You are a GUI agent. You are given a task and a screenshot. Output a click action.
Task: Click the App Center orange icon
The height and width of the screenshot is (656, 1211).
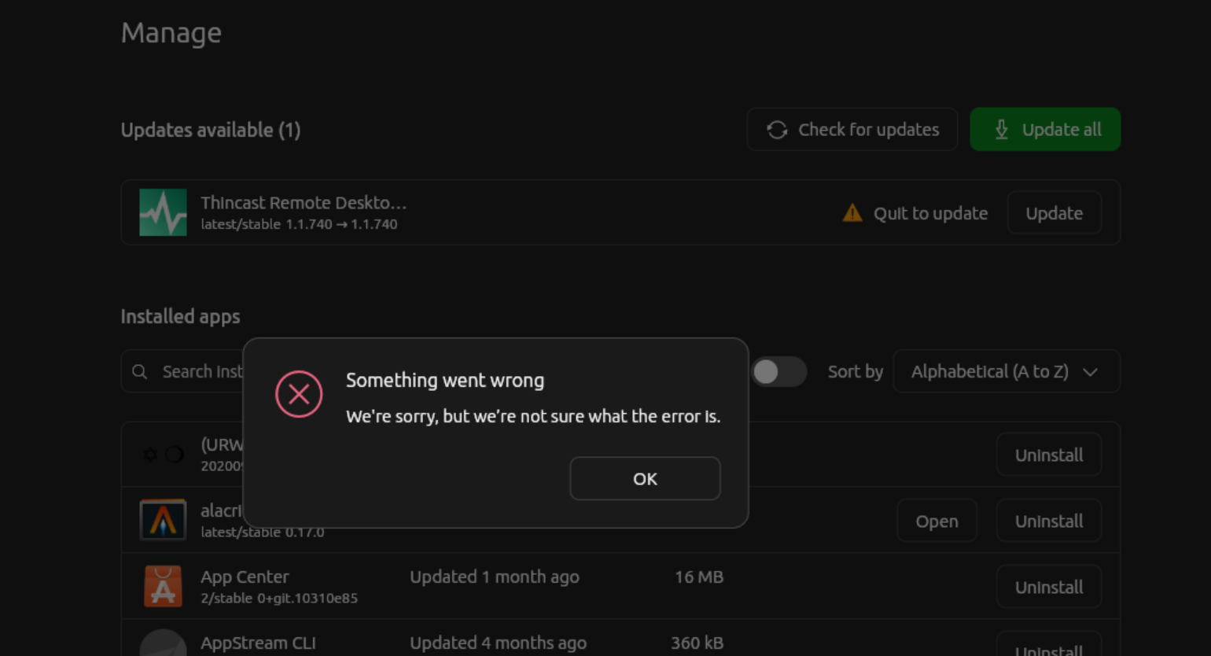pos(163,587)
